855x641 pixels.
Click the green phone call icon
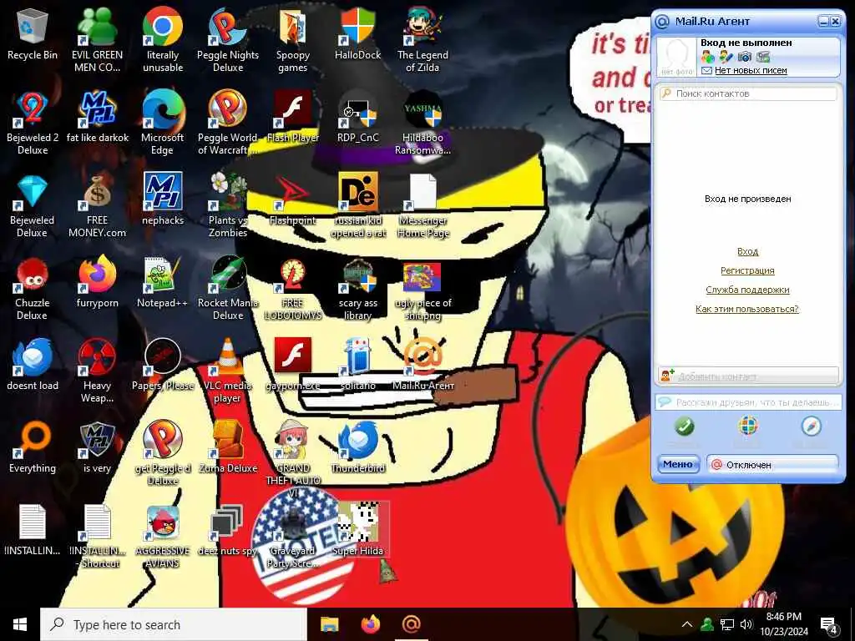685,426
